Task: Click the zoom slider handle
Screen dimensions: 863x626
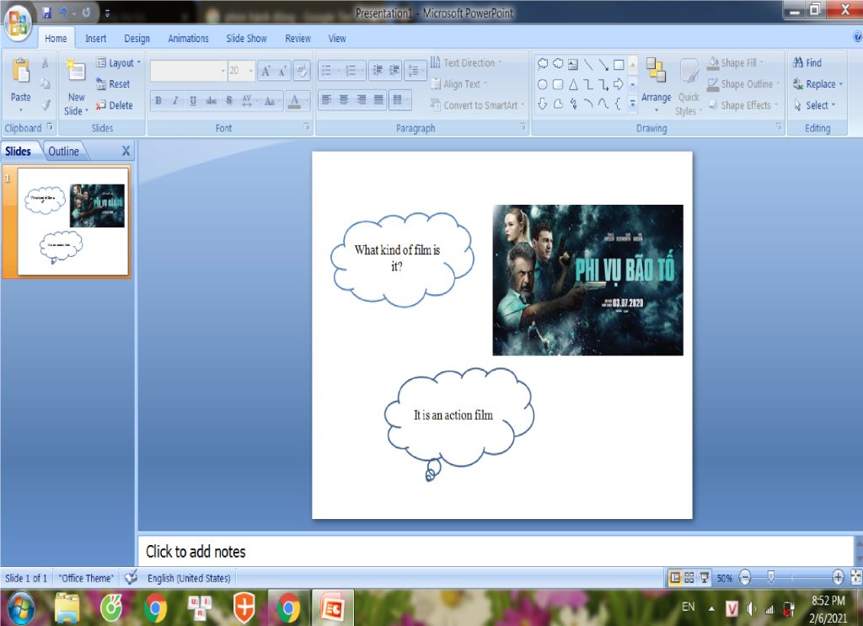Action: (x=771, y=577)
